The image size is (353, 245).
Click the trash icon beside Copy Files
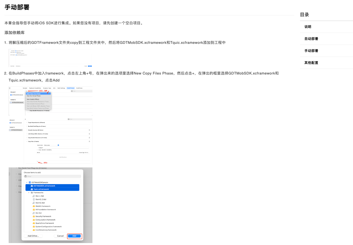coord(89,141)
